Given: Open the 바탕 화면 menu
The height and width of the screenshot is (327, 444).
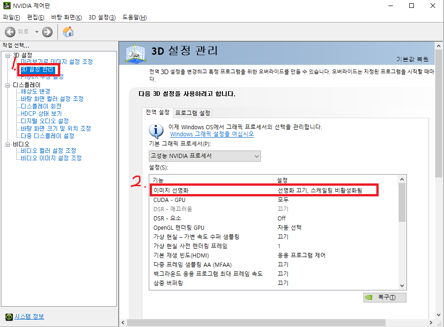Looking at the screenshot, I should [67, 18].
